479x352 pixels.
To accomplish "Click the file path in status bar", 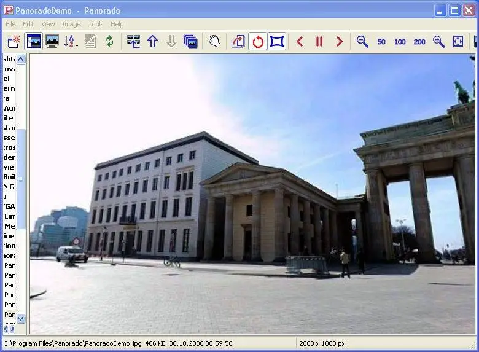I will [x=72, y=343].
